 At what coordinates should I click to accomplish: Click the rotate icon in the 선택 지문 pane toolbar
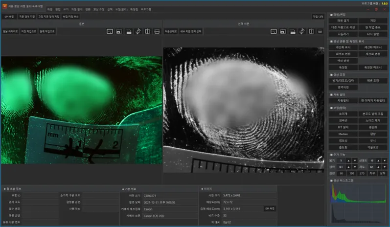(x=302, y=31)
